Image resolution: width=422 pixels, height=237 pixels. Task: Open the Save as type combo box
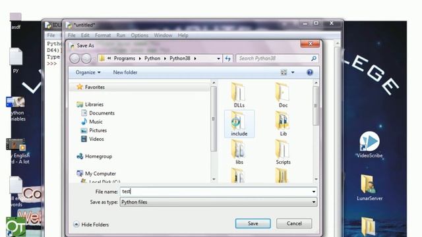[x=218, y=202]
